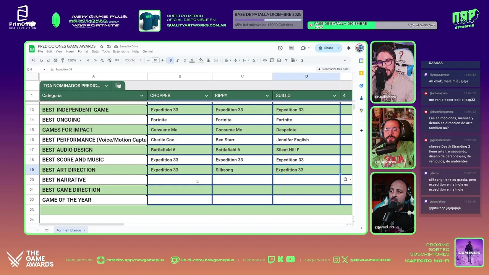
Task: Move document to a Drive folder
Action: pos(109,46)
